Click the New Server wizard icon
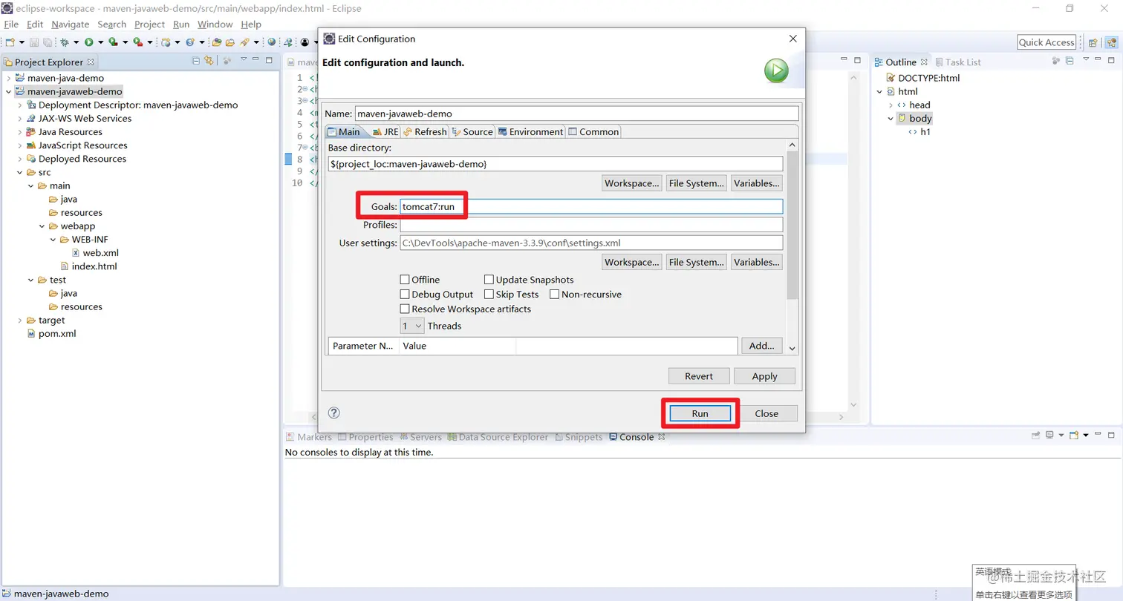The image size is (1123, 601). pyautogui.click(x=166, y=42)
